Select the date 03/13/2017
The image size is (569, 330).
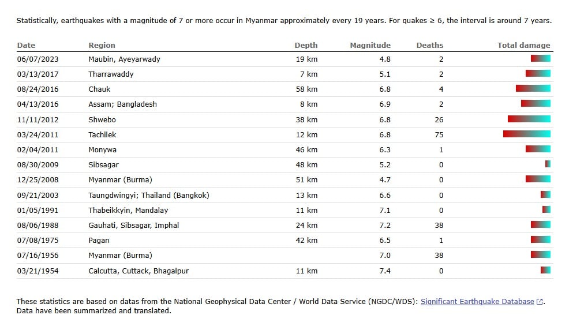tap(38, 74)
